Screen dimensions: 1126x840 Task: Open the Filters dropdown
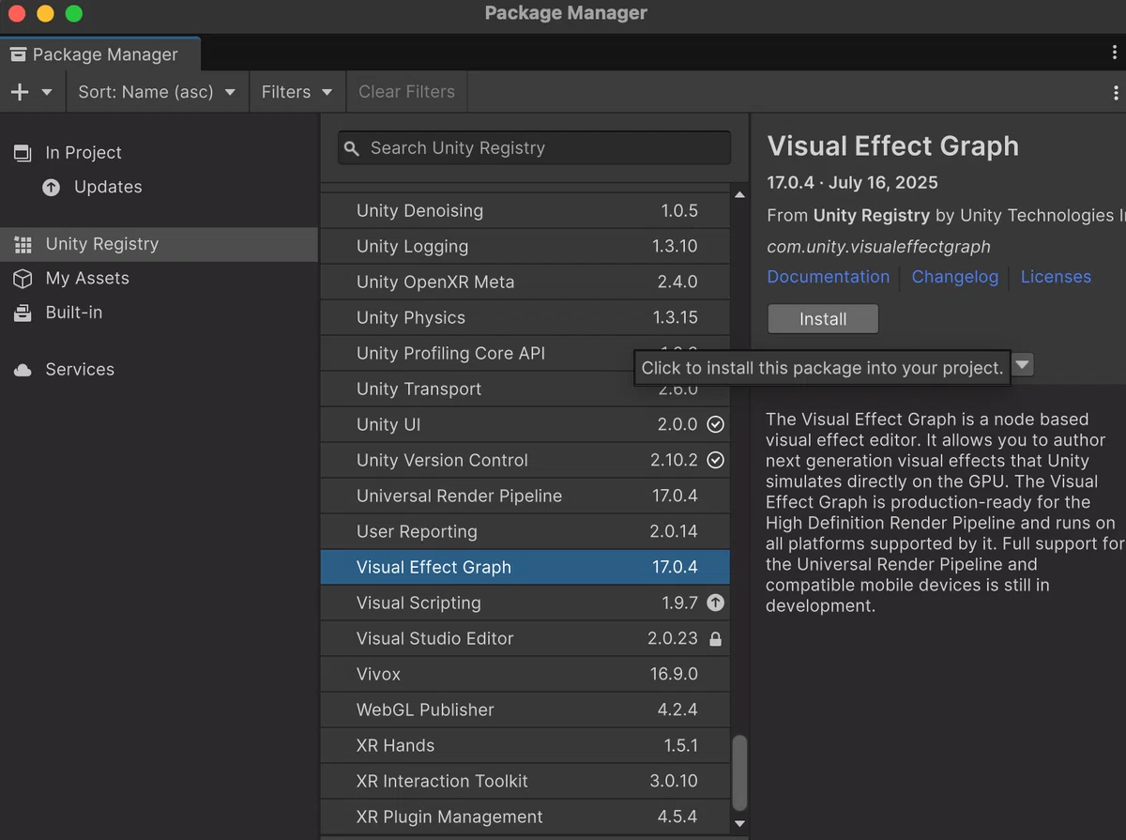coord(297,92)
